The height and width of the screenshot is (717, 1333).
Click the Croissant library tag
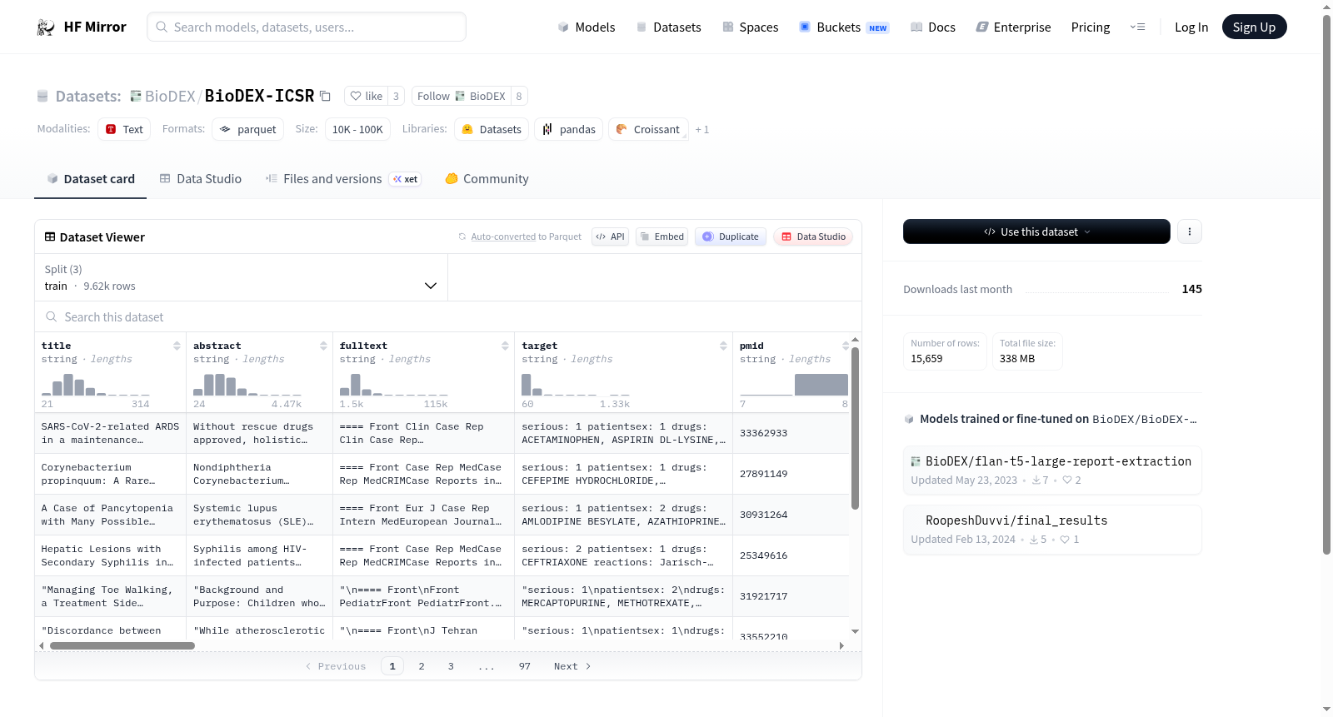[648, 129]
